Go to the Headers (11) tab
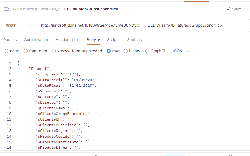The width and height of the screenshot is (250, 156). 67,40
